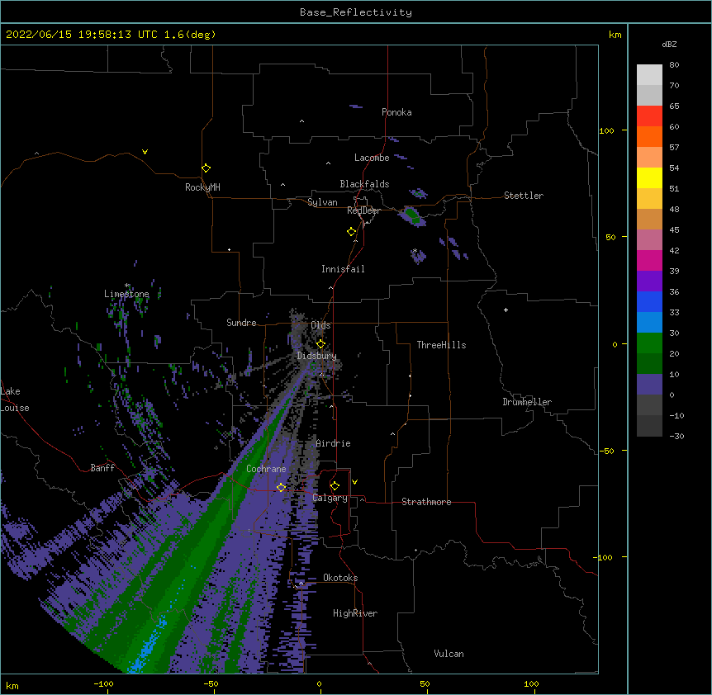This screenshot has width=712, height=695.
Task: Click the RedDeer city label
Action: [x=363, y=210]
